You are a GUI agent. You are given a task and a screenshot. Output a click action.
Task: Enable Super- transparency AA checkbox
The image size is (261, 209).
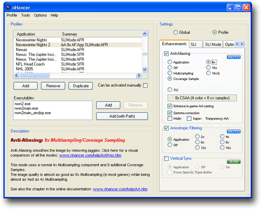point(189,119)
